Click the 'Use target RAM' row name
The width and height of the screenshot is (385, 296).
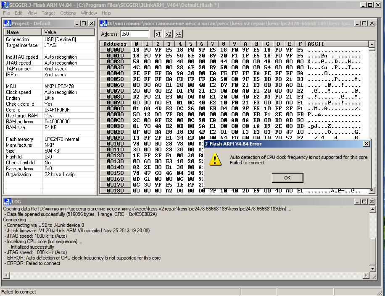point(21,116)
